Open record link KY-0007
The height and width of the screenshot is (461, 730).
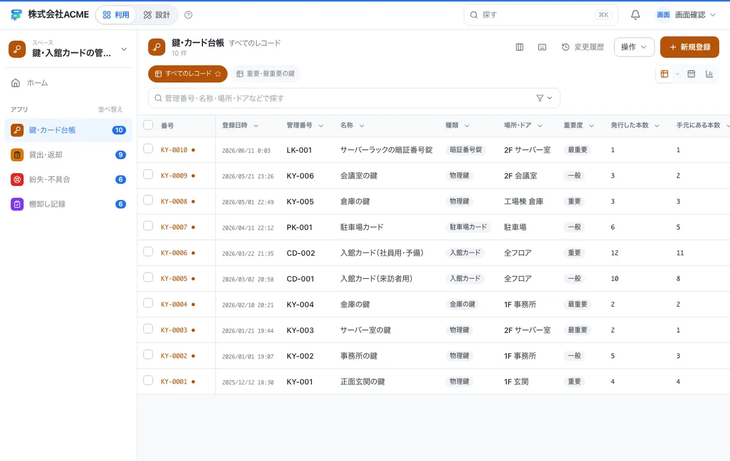click(x=174, y=227)
